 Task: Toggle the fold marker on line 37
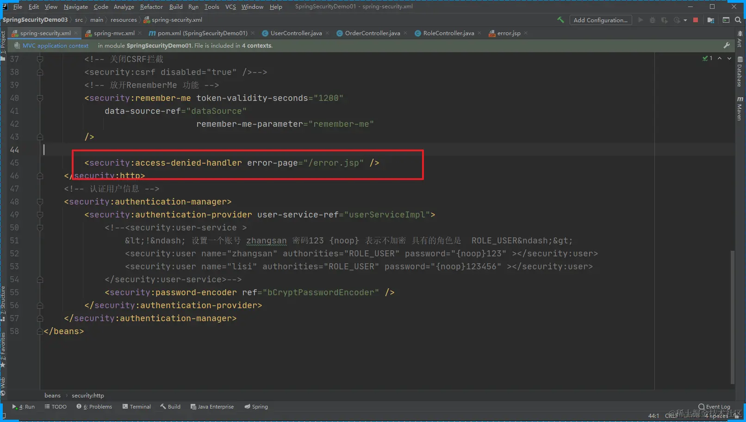point(40,59)
